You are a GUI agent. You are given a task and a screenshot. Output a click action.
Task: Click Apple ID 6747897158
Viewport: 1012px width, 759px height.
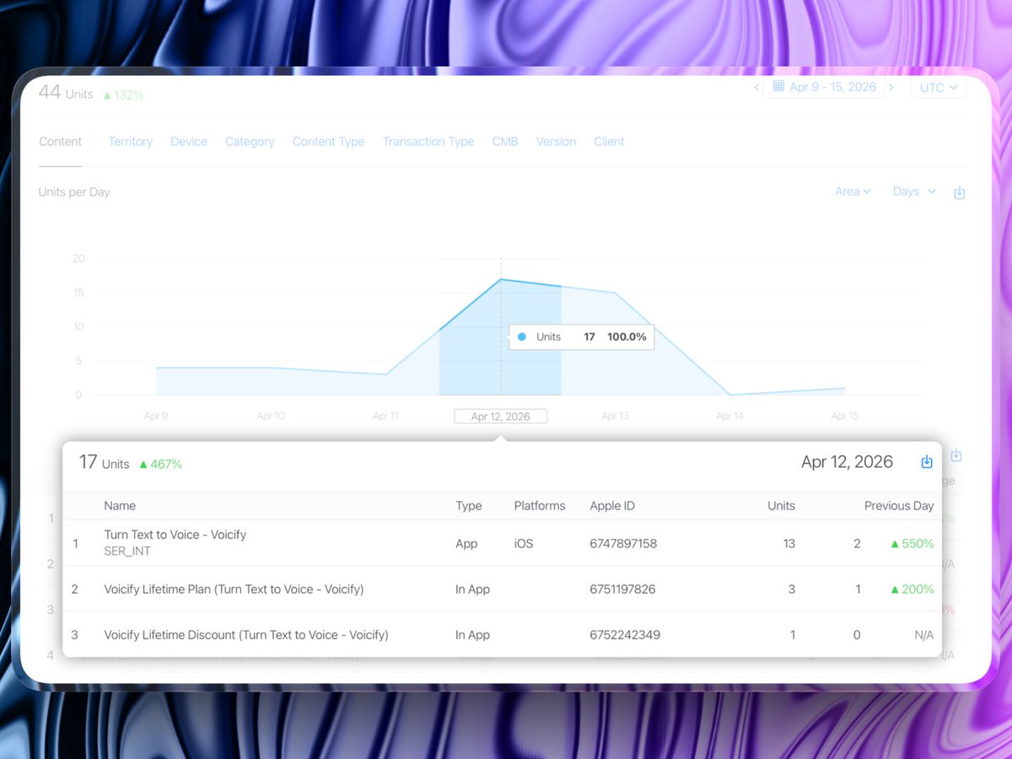[623, 544]
